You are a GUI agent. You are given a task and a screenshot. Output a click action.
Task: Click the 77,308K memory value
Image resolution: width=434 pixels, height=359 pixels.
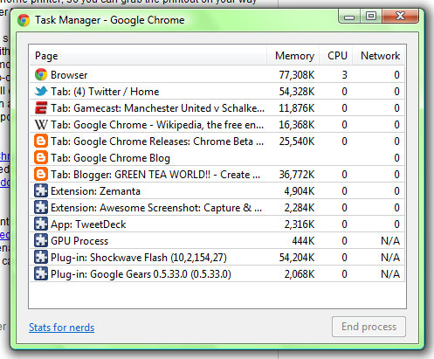point(297,75)
